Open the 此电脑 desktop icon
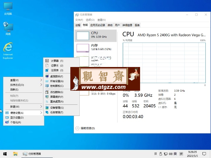 pyautogui.click(x=8, y=8)
